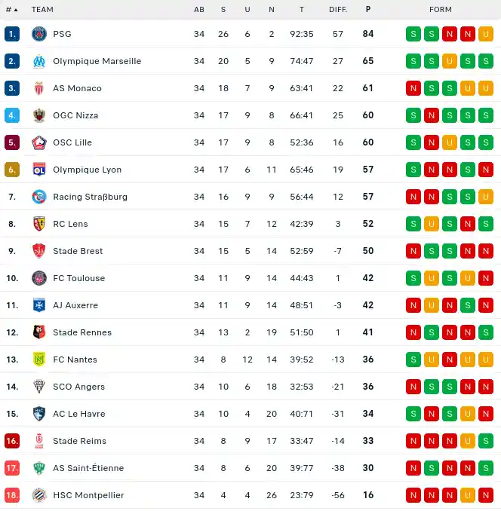Select the AS Monaco crest
This screenshot has height=511, width=501.
[x=39, y=88]
